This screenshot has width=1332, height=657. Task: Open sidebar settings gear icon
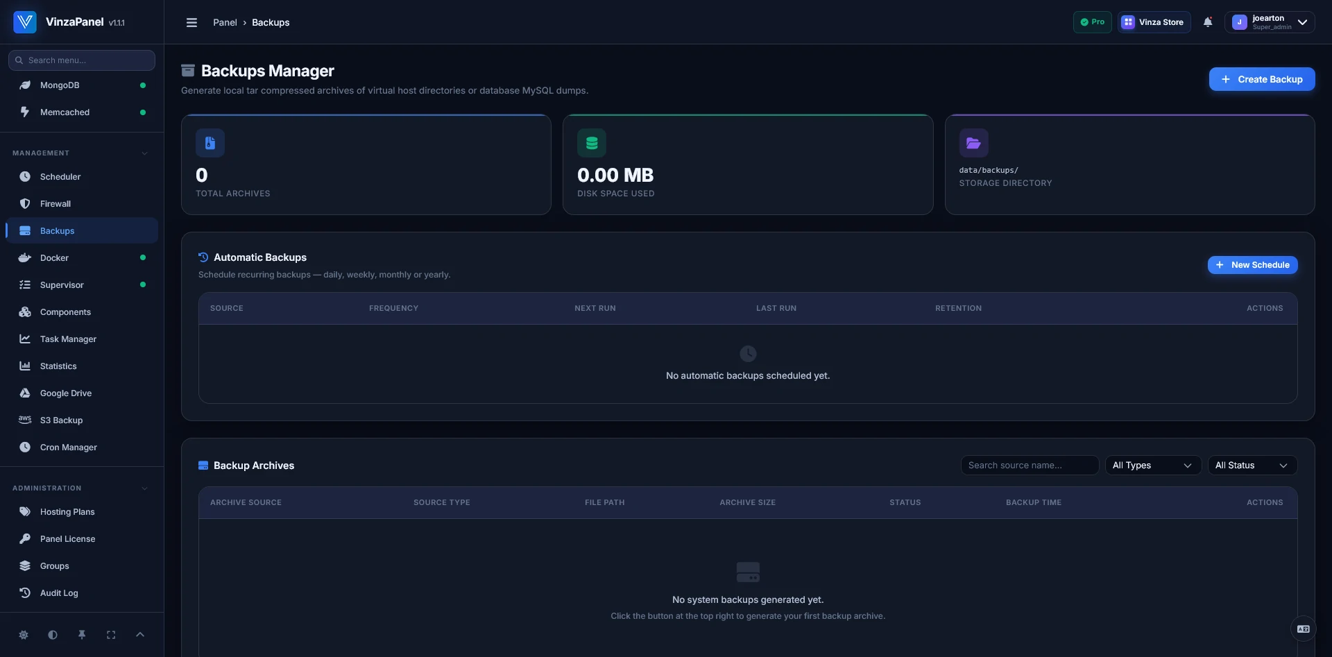tap(24, 635)
